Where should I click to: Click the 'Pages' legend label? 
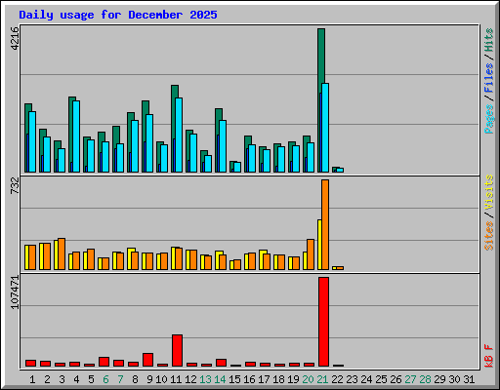click(x=489, y=119)
